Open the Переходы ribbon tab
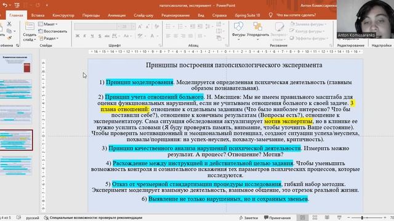This screenshot has width=394, height=221. 91,15
